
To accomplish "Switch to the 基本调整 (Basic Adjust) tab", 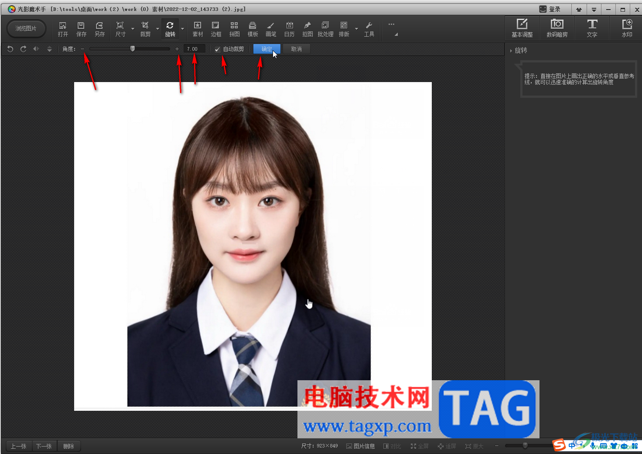I will click(x=522, y=28).
